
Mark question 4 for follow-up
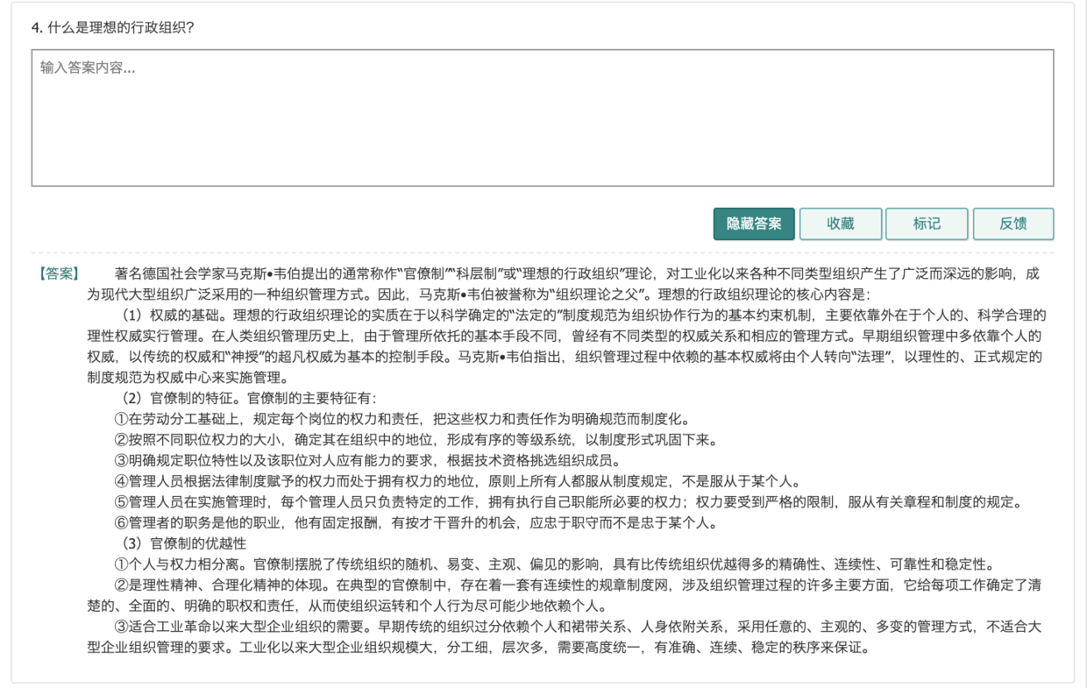(x=927, y=223)
